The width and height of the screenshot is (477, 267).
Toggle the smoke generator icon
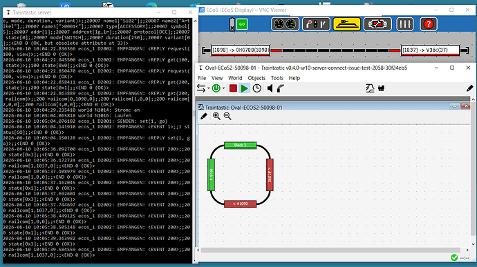click(280, 88)
